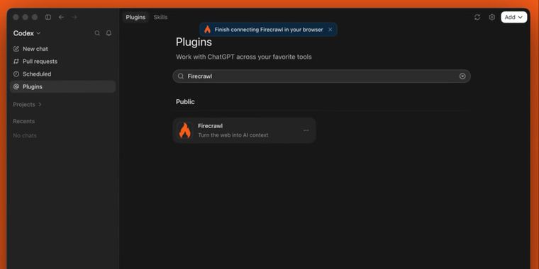The height and width of the screenshot is (269, 539).
Task: Expand the Codex dropdown
Action: pyautogui.click(x=27, y=33)
